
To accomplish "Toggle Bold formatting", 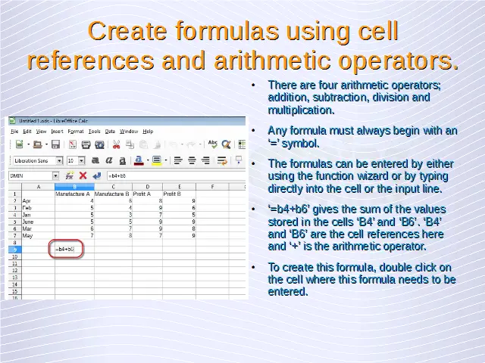I will (x=95, y=160).
